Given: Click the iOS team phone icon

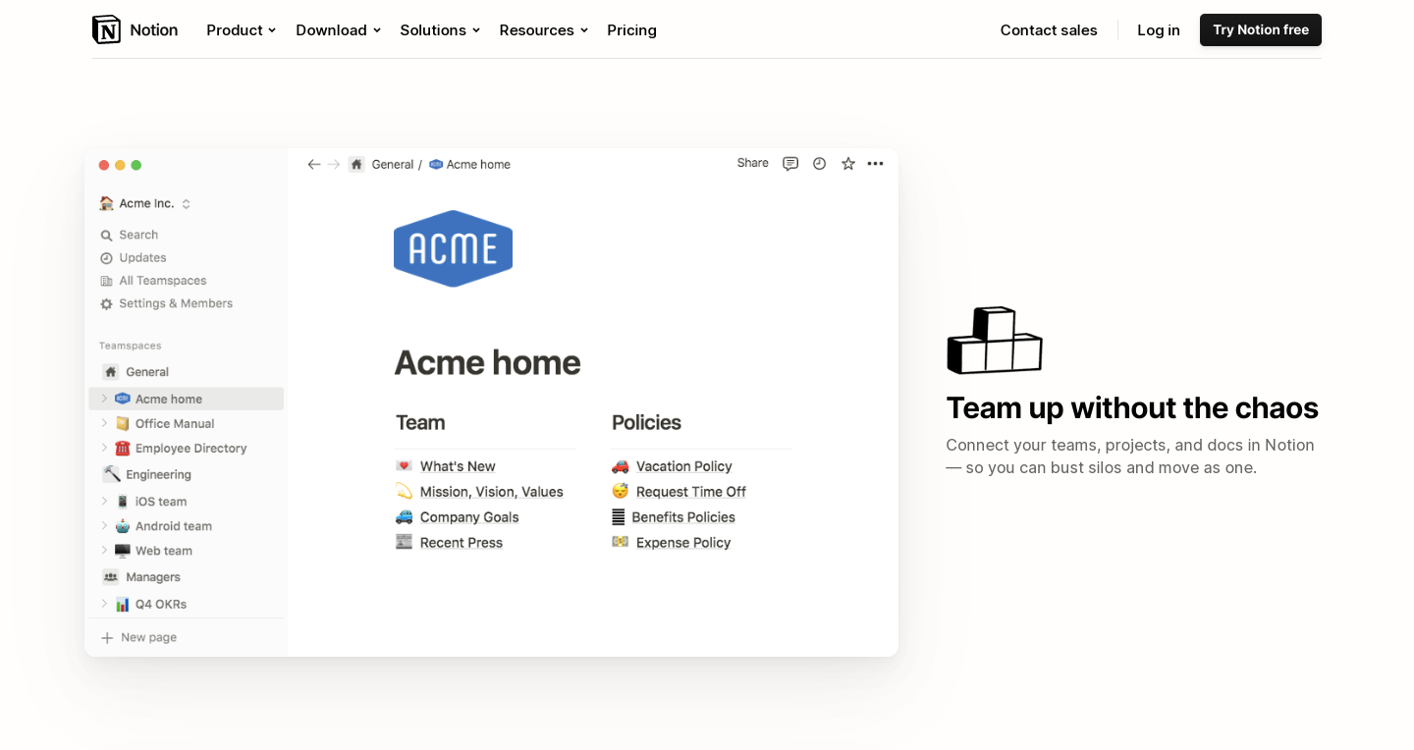Looking at the screenshot, I should tap(123, 501).
